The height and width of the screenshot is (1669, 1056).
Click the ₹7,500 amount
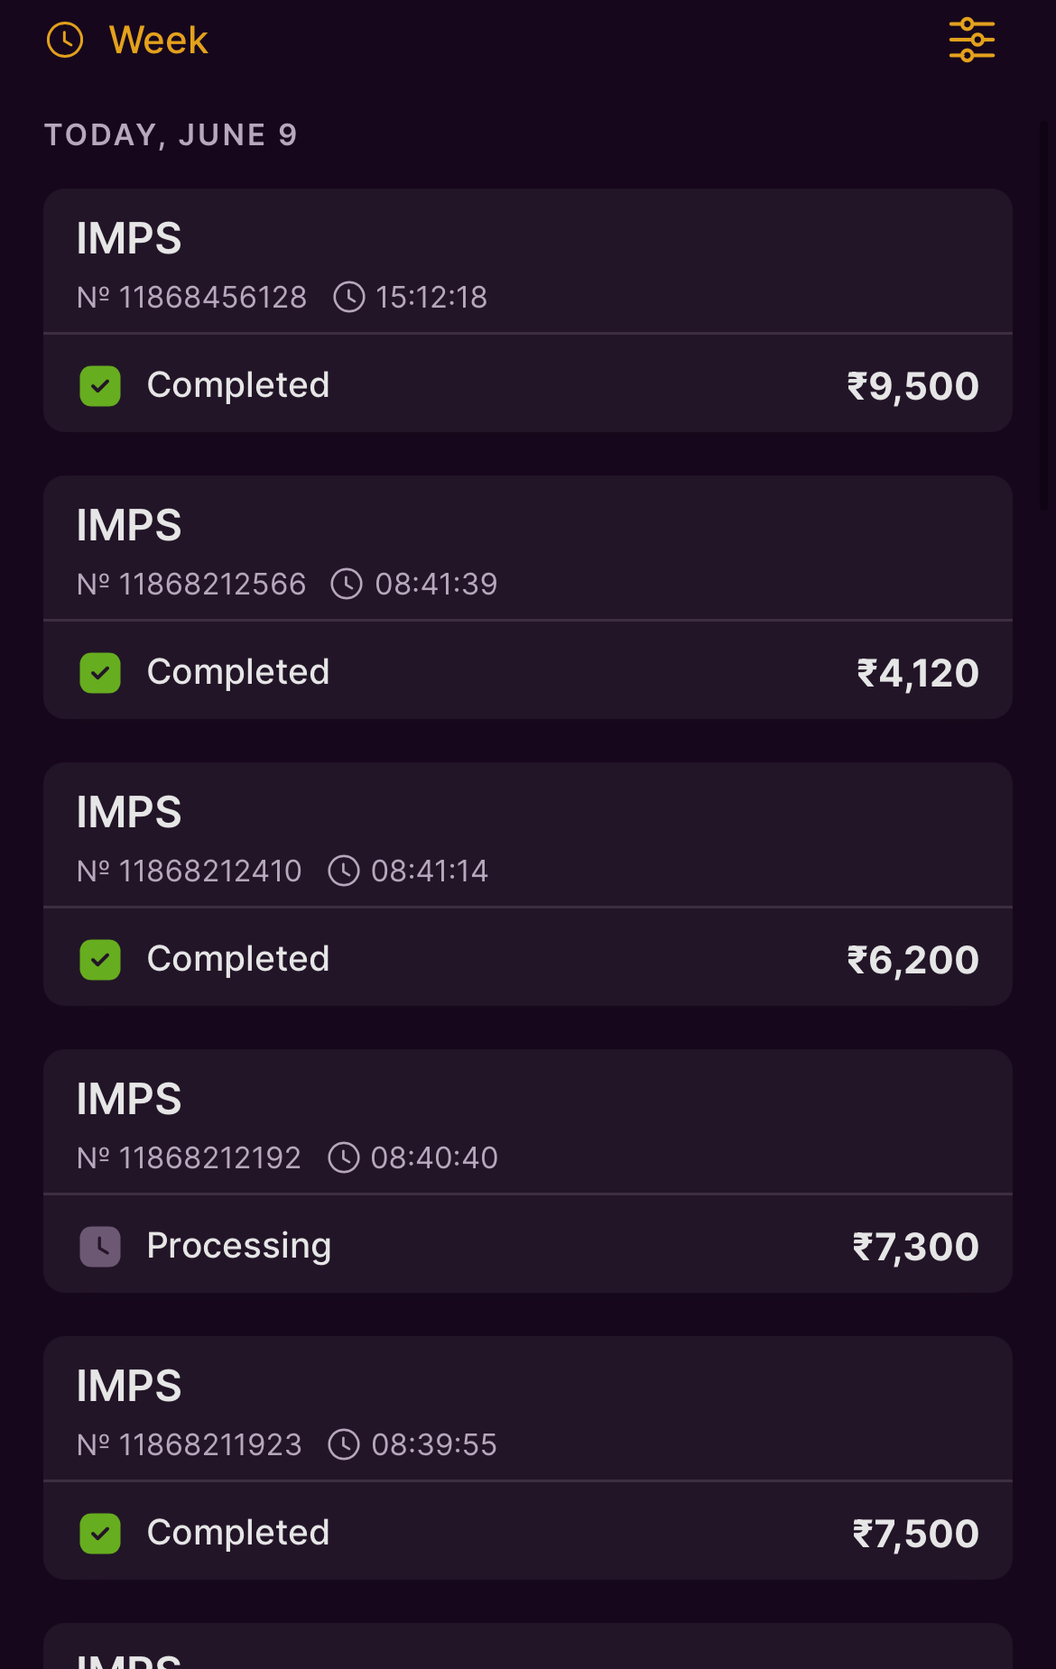pos(915,1534)
